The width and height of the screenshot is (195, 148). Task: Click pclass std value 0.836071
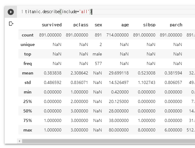click(x=79, y=82)
